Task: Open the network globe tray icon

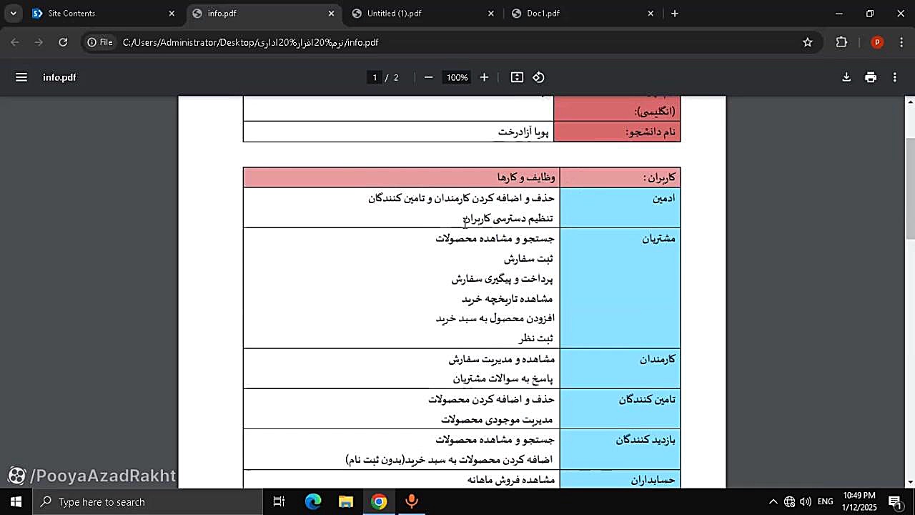Action: click(789, 501)
